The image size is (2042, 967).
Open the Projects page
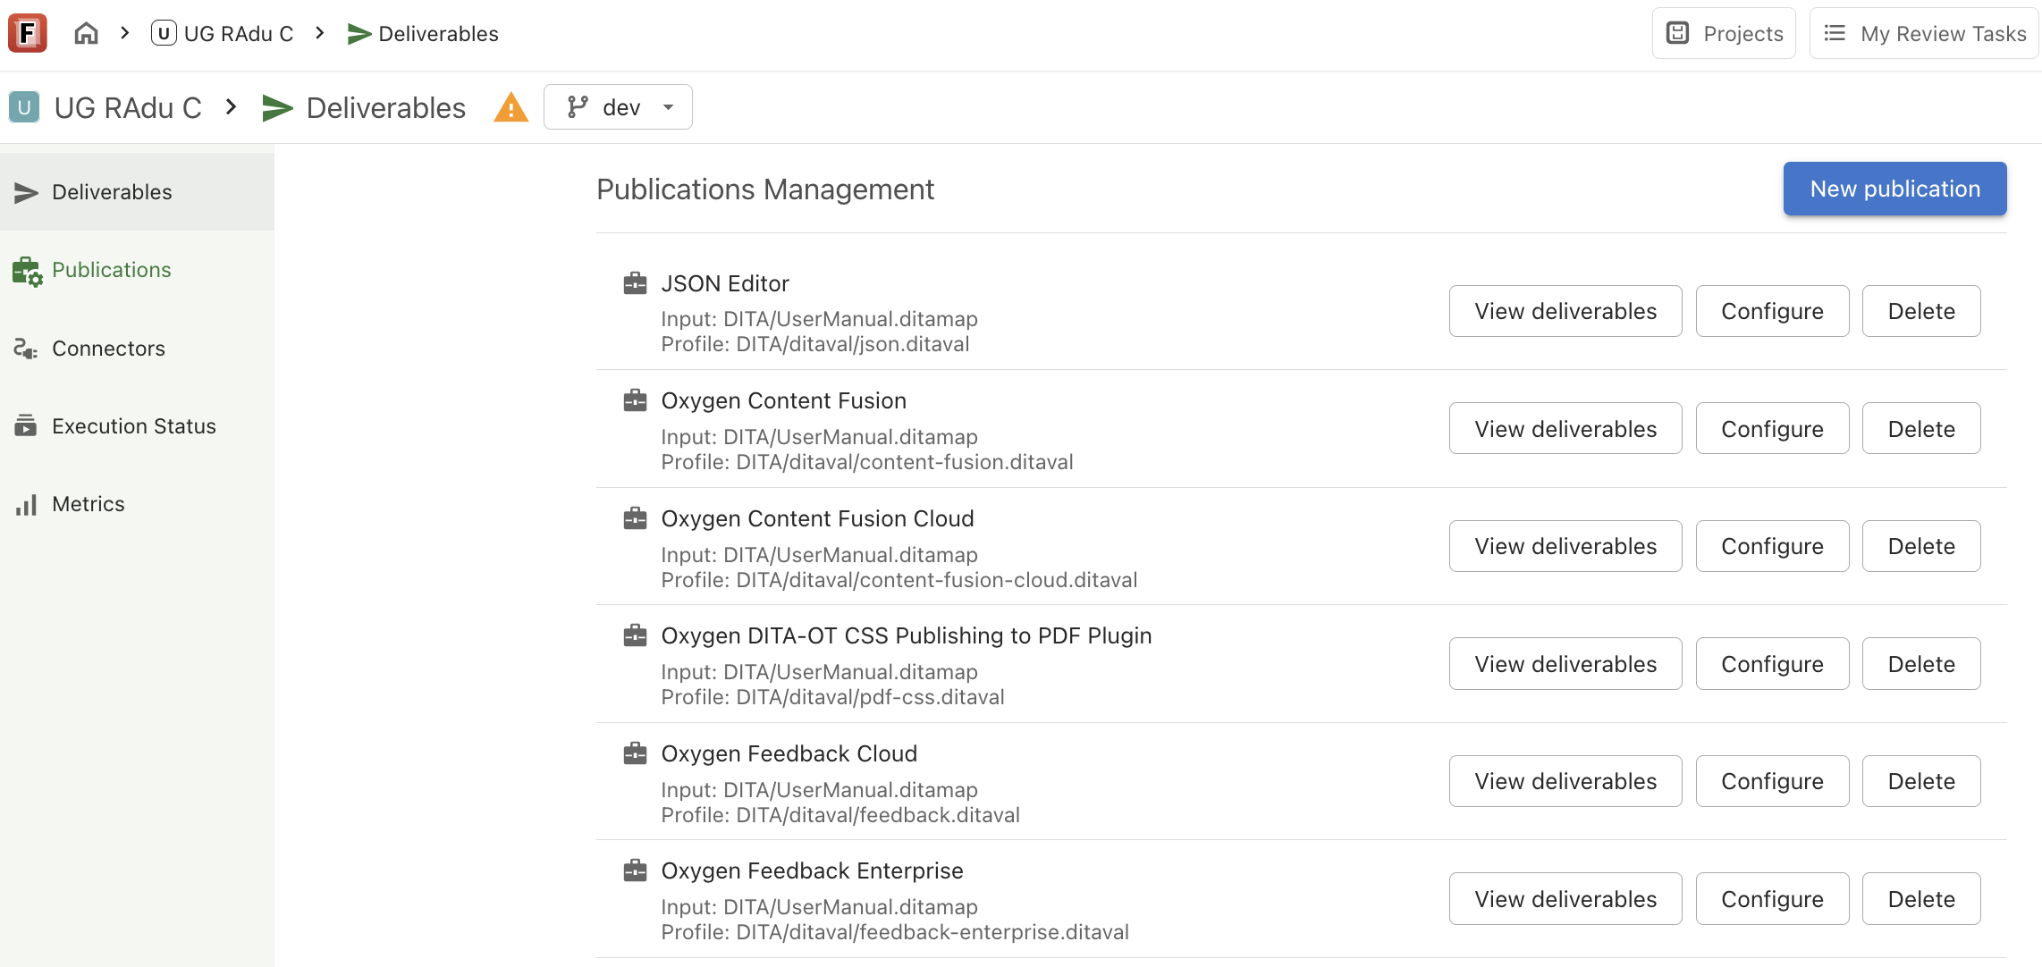pyautogui.click(x=1724, y=34)
